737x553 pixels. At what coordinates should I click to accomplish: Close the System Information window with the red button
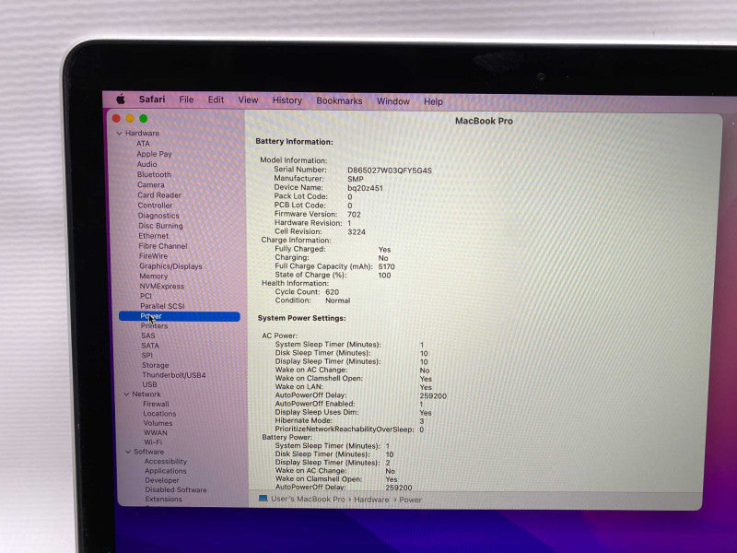click(x=116, y=119)
